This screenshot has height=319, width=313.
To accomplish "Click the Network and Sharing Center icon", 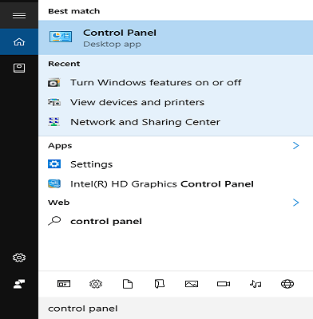I will tap(54, 122).
